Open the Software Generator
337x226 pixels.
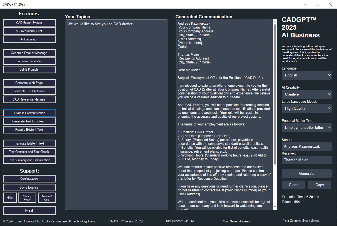pos(29,61)
